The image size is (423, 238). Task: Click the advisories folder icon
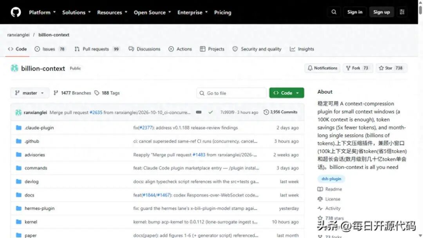[19, 155]
